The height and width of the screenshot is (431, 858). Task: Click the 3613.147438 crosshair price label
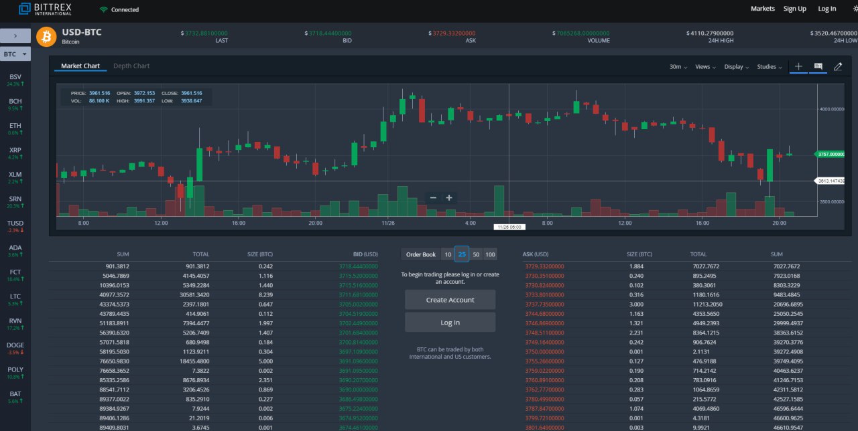830,181
